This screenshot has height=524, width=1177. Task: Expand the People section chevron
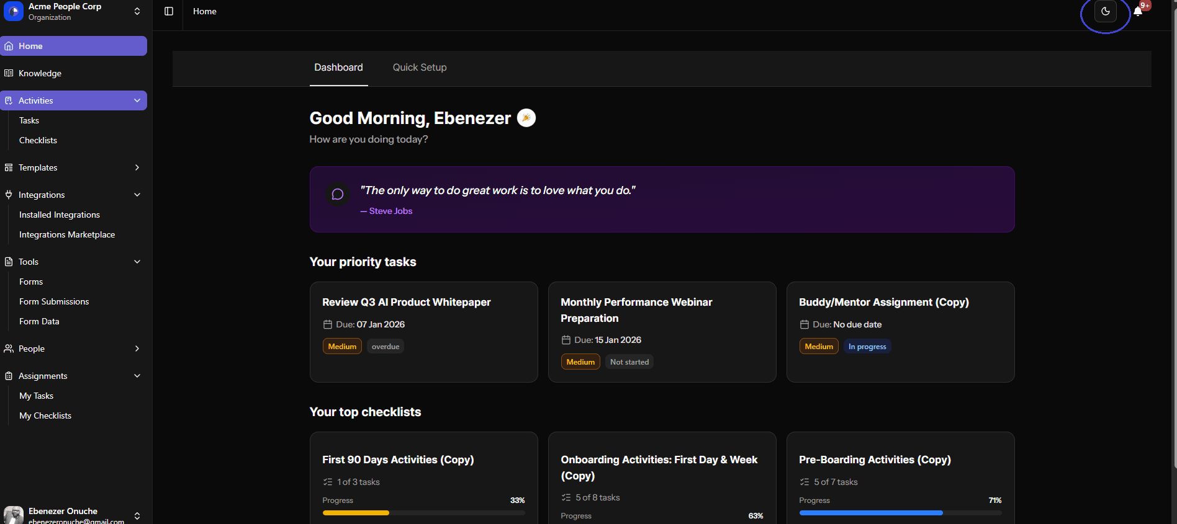click(137, 349)
